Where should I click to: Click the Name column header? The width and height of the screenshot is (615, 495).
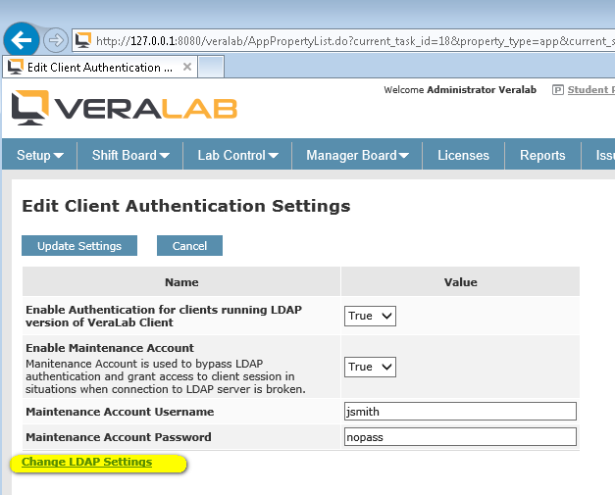(x=181, y=281)
